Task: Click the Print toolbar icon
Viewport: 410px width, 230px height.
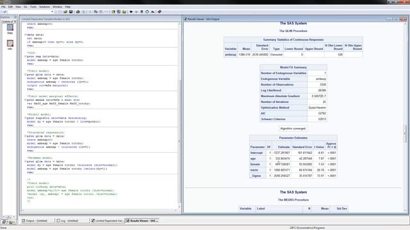Action: click(x=78, y=11)
